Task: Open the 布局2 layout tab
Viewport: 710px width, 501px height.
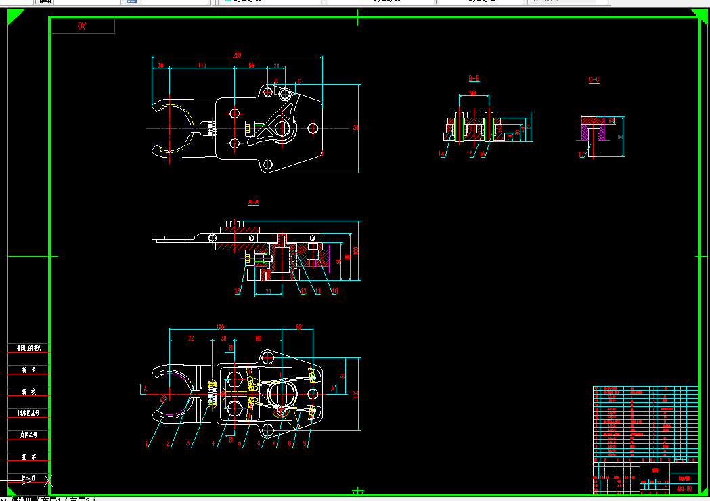Action: (x=81, y=499)
